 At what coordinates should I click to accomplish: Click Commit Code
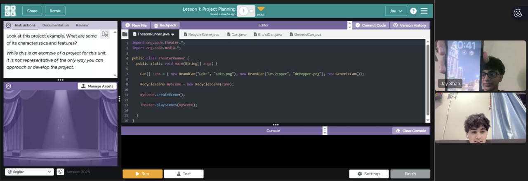(x=370, y=25)
